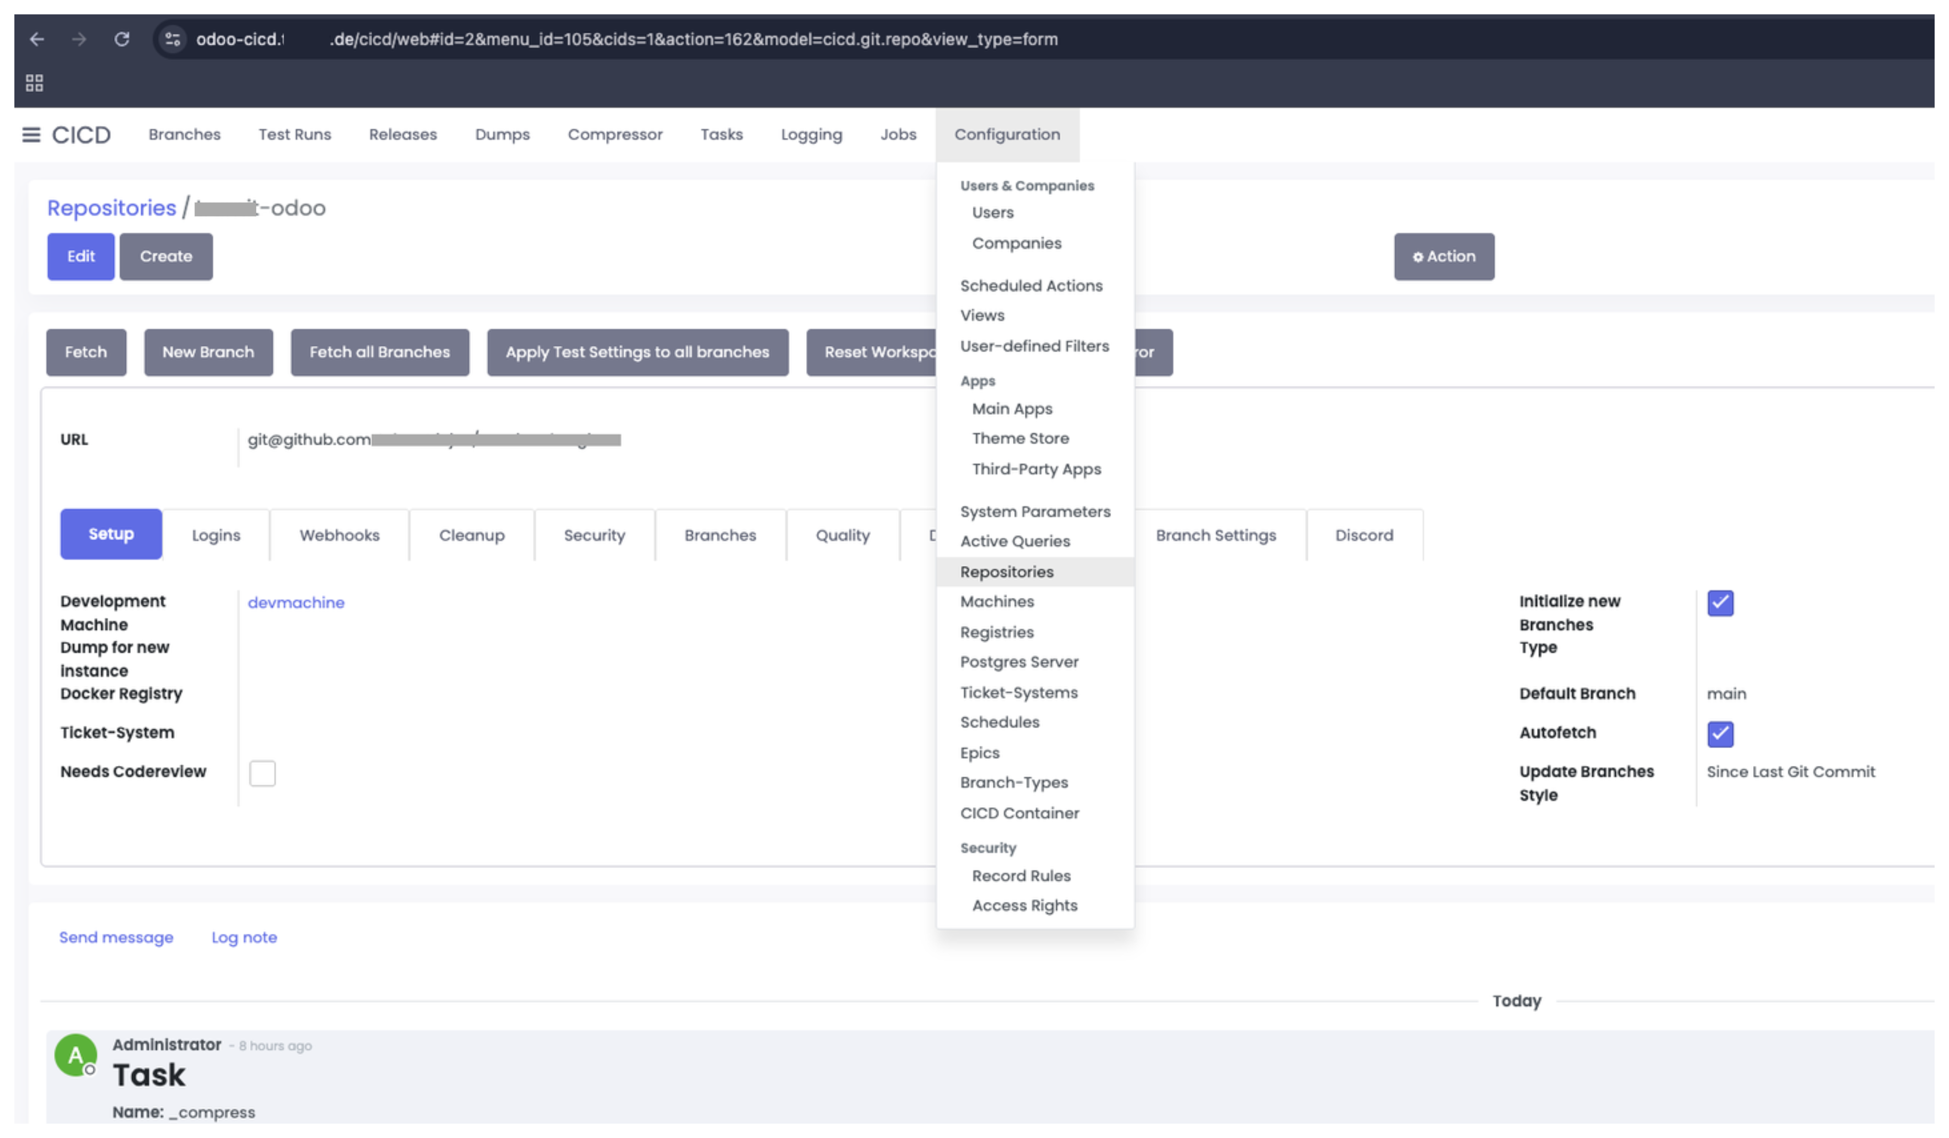The image size is (1949, 1138).
Task: Switch to the Logins tab
Action: point(216,536)
